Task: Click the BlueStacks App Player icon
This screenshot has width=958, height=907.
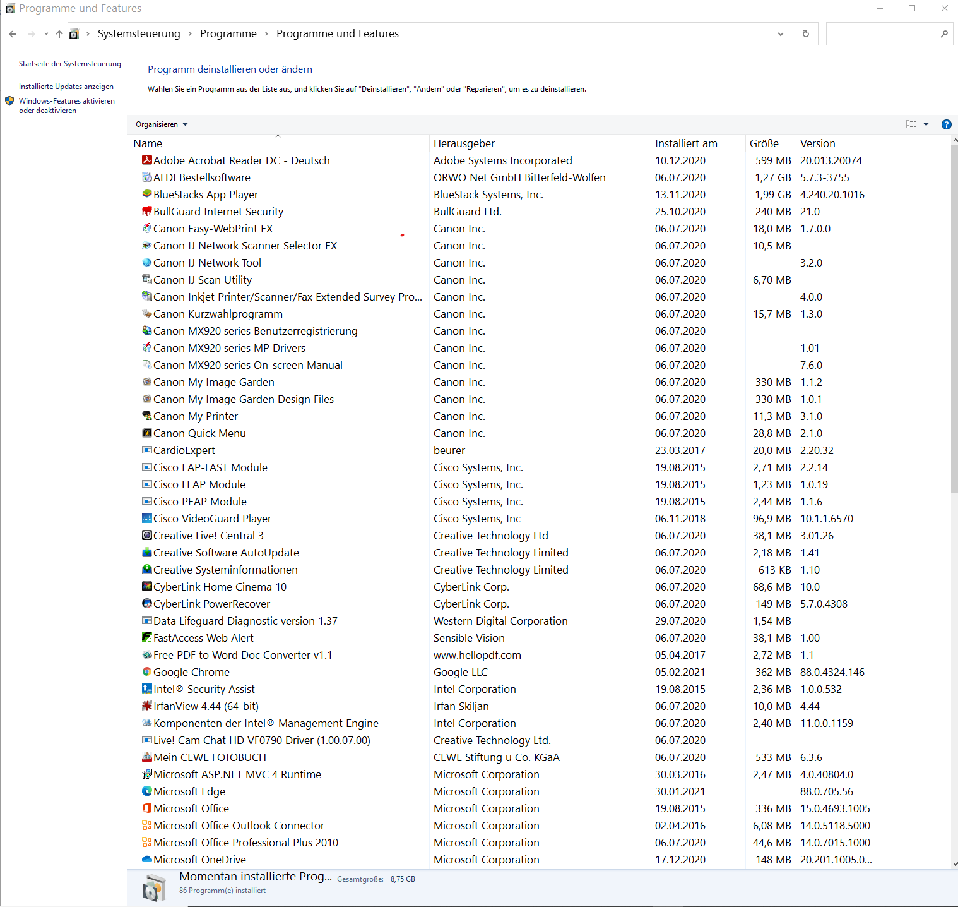Action: point(147,194)
